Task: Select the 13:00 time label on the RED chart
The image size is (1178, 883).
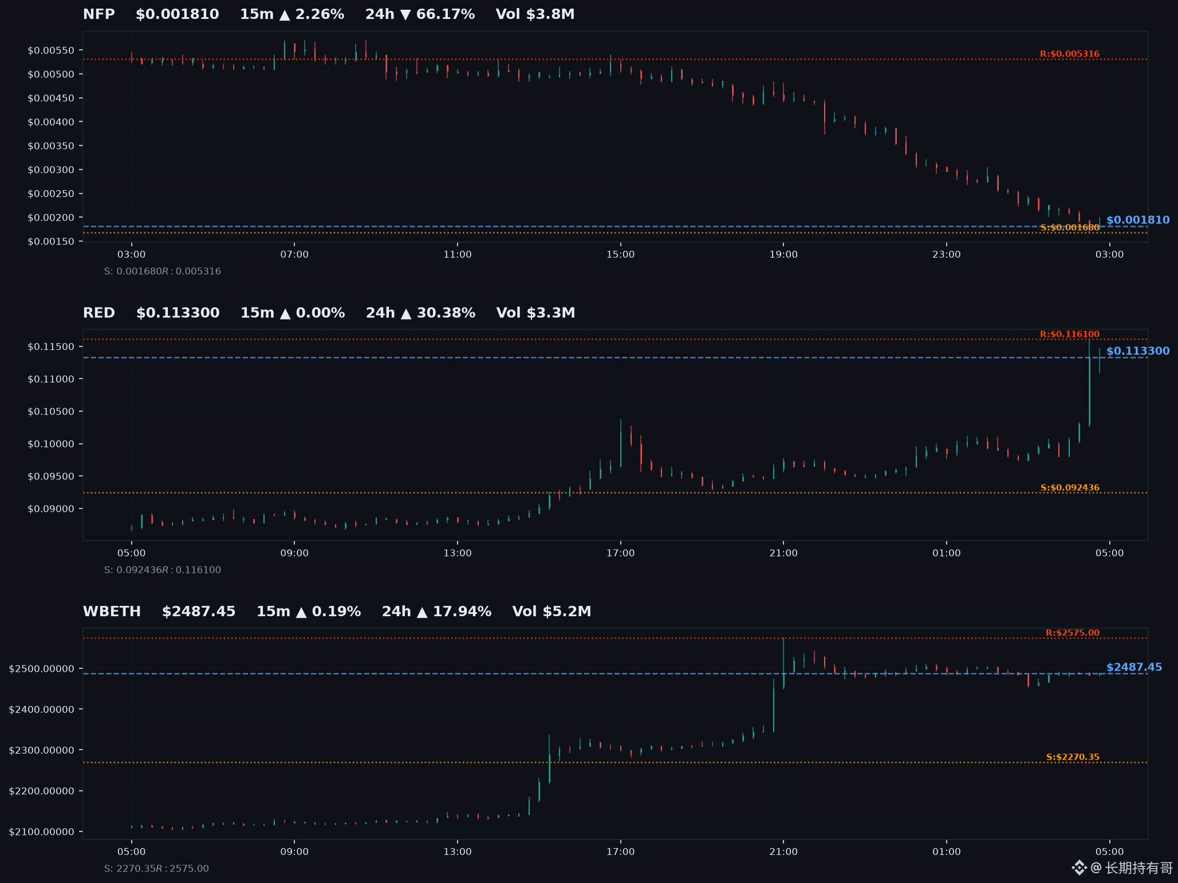Action: pyautogui.click(x=458, y=553)
